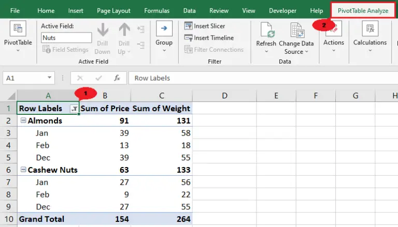Expand the Refresh dropdown chevron
Viewport: 398px width, 227px height.
pyautogui.click(x=266, y=51)
